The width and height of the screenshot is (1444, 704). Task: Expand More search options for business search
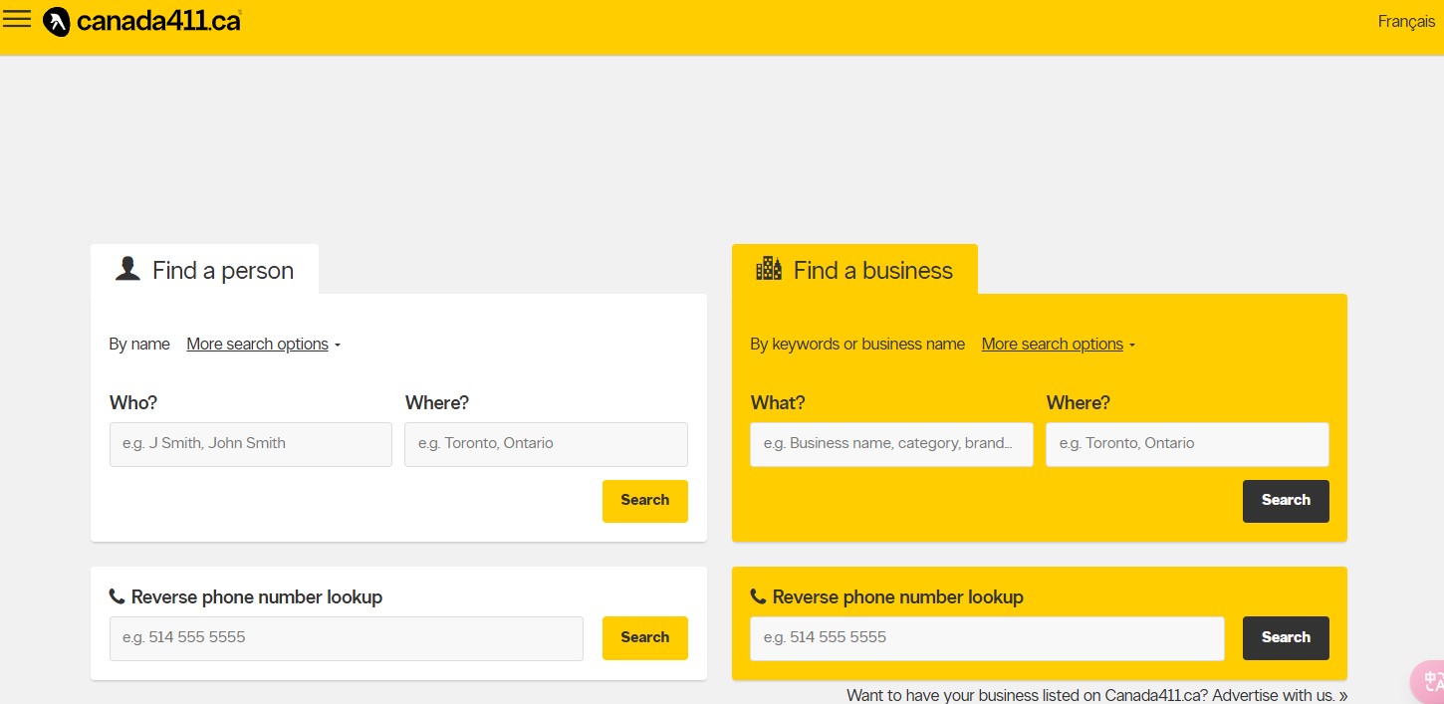click(x=1059, y=344)
